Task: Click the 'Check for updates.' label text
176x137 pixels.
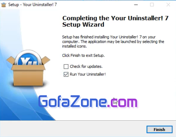Action: tap(86, 67)
